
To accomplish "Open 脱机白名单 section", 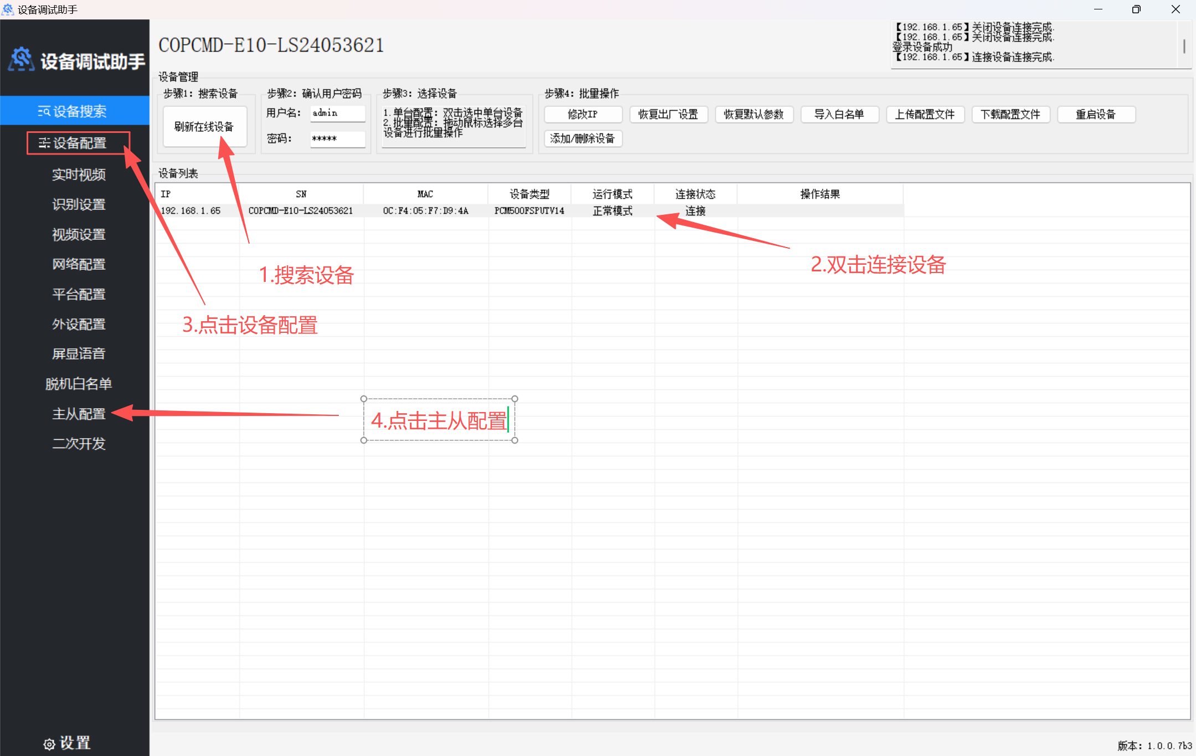I will [78, 384].
